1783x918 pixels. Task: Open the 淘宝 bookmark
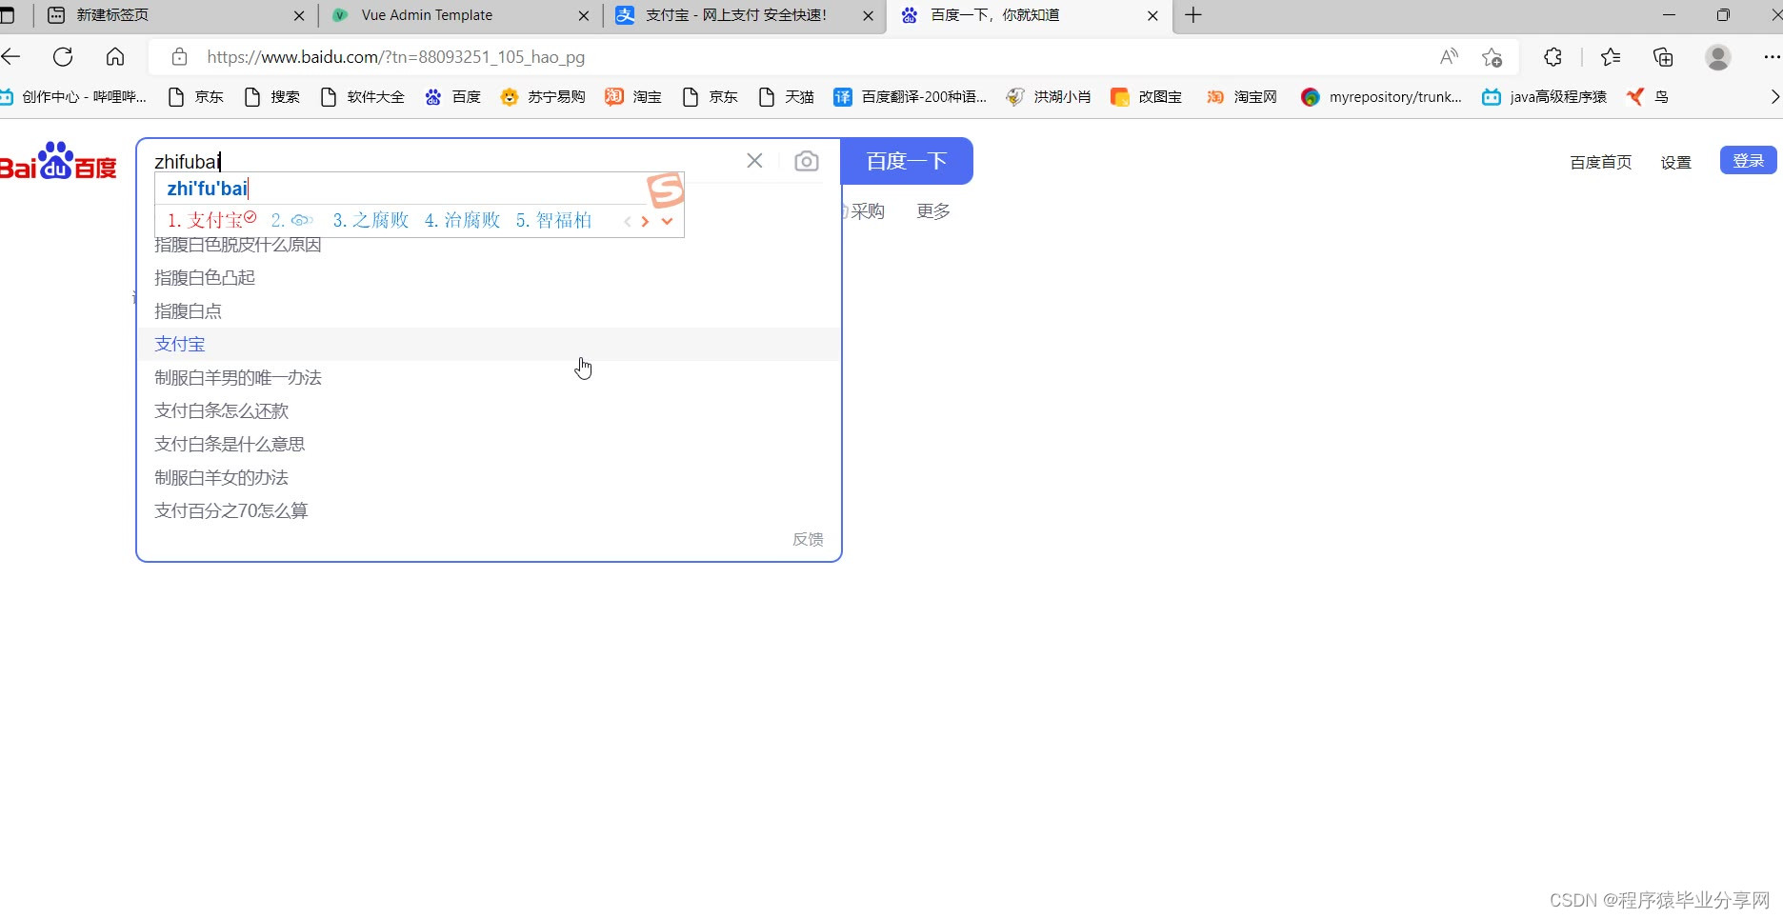(633, 96)
